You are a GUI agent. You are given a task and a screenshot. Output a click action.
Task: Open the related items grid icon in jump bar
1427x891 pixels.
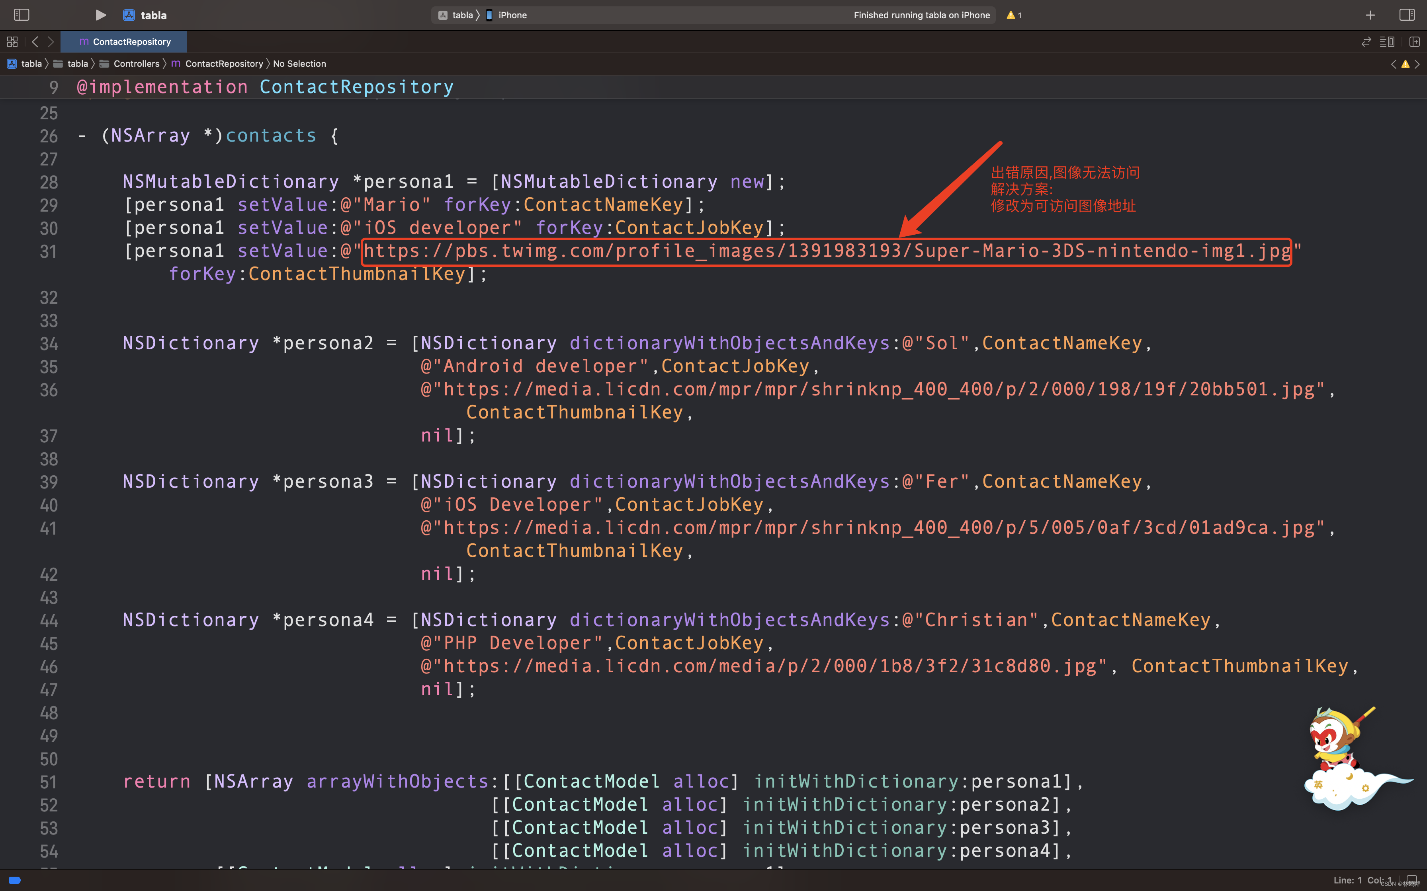(x=12, y=42)
